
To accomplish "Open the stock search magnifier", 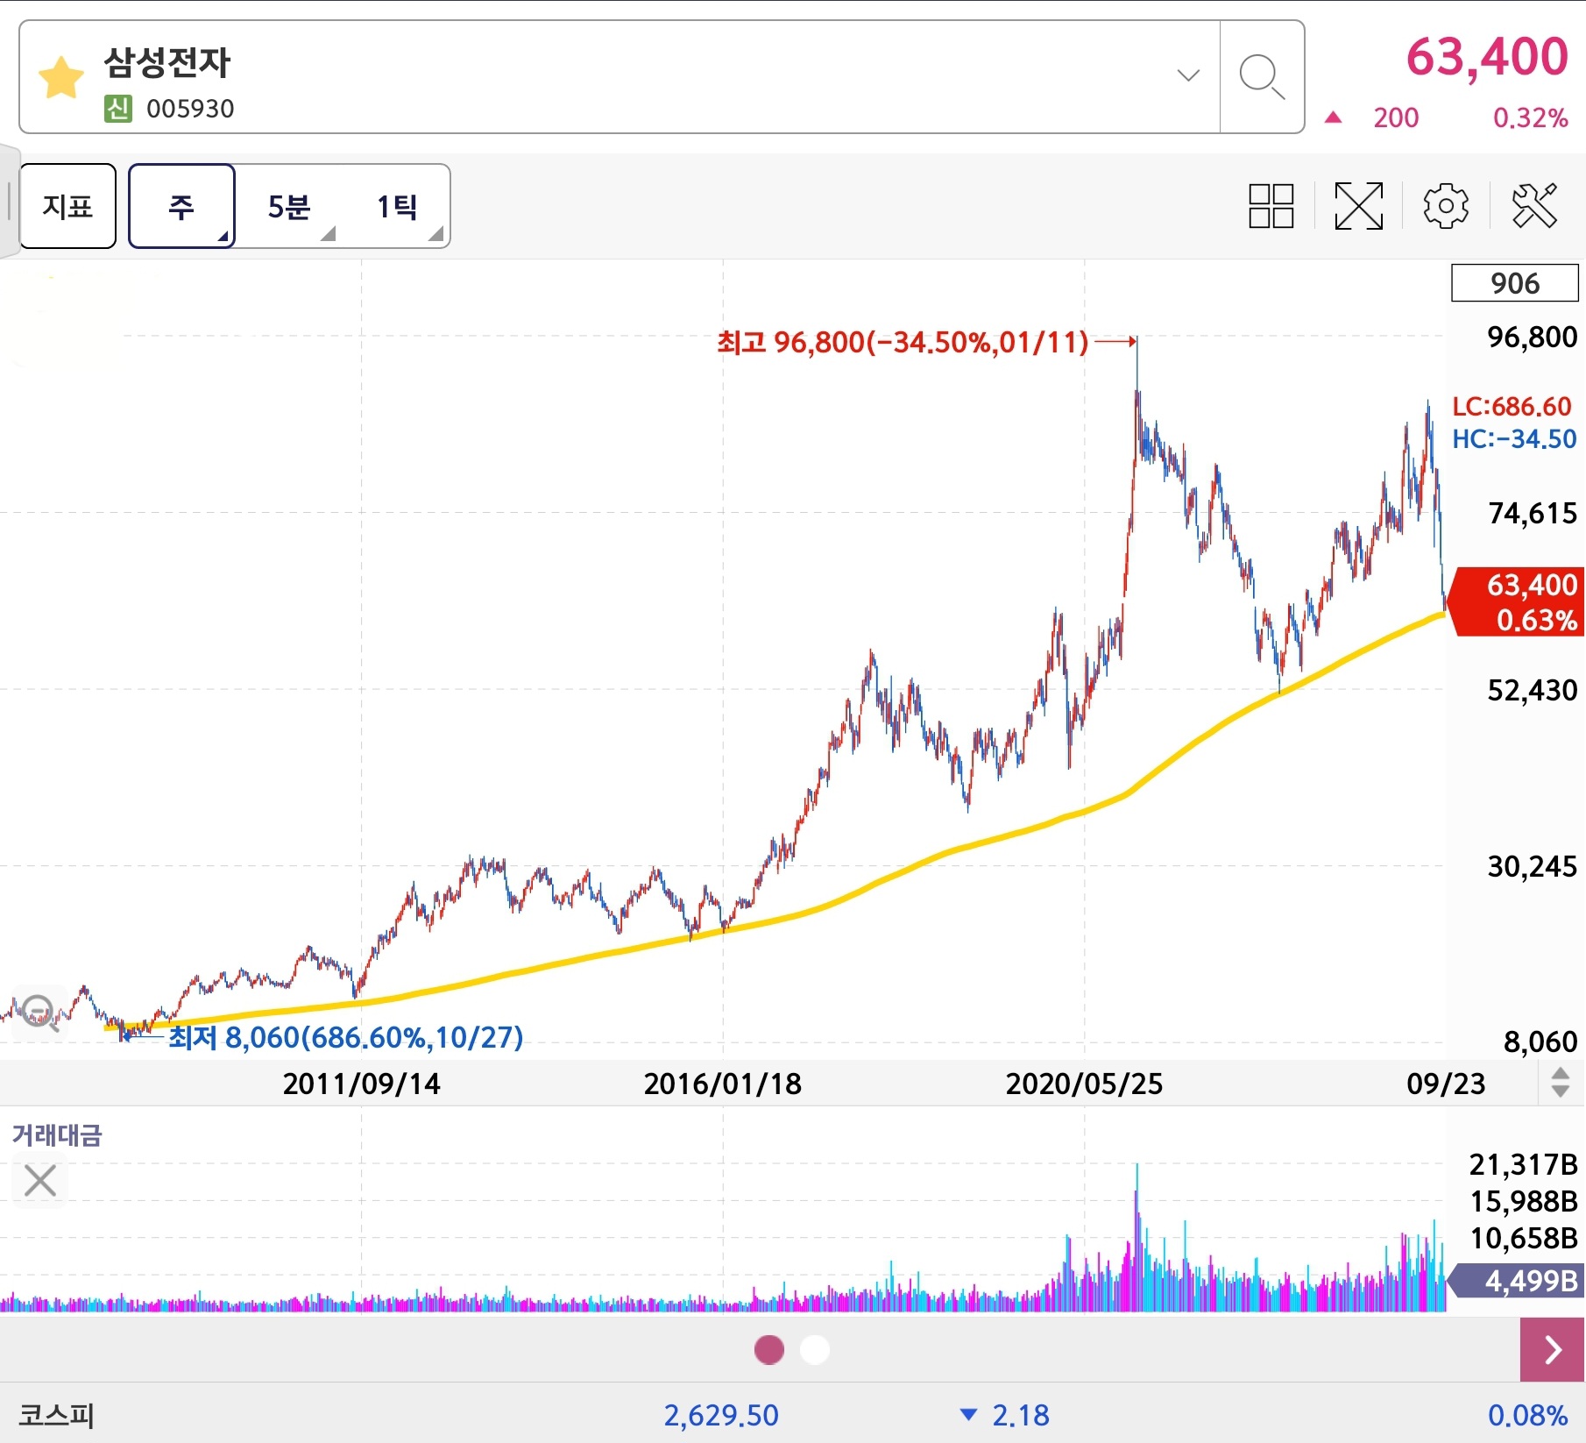I will [x=1262, y=77].
